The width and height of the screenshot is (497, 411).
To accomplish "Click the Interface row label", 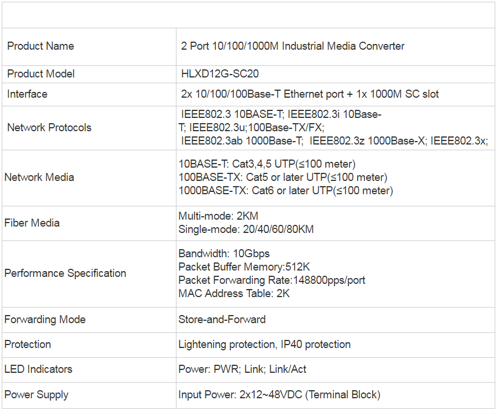I will 27,94.
